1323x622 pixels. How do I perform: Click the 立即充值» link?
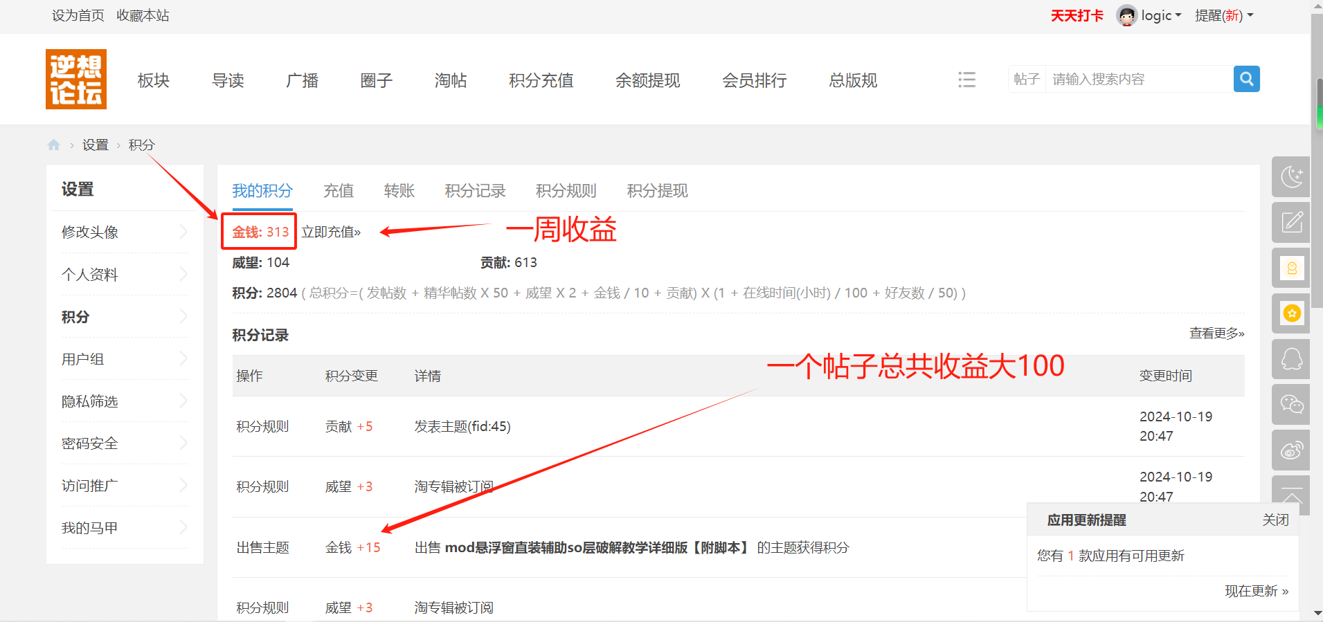[331, 232]
